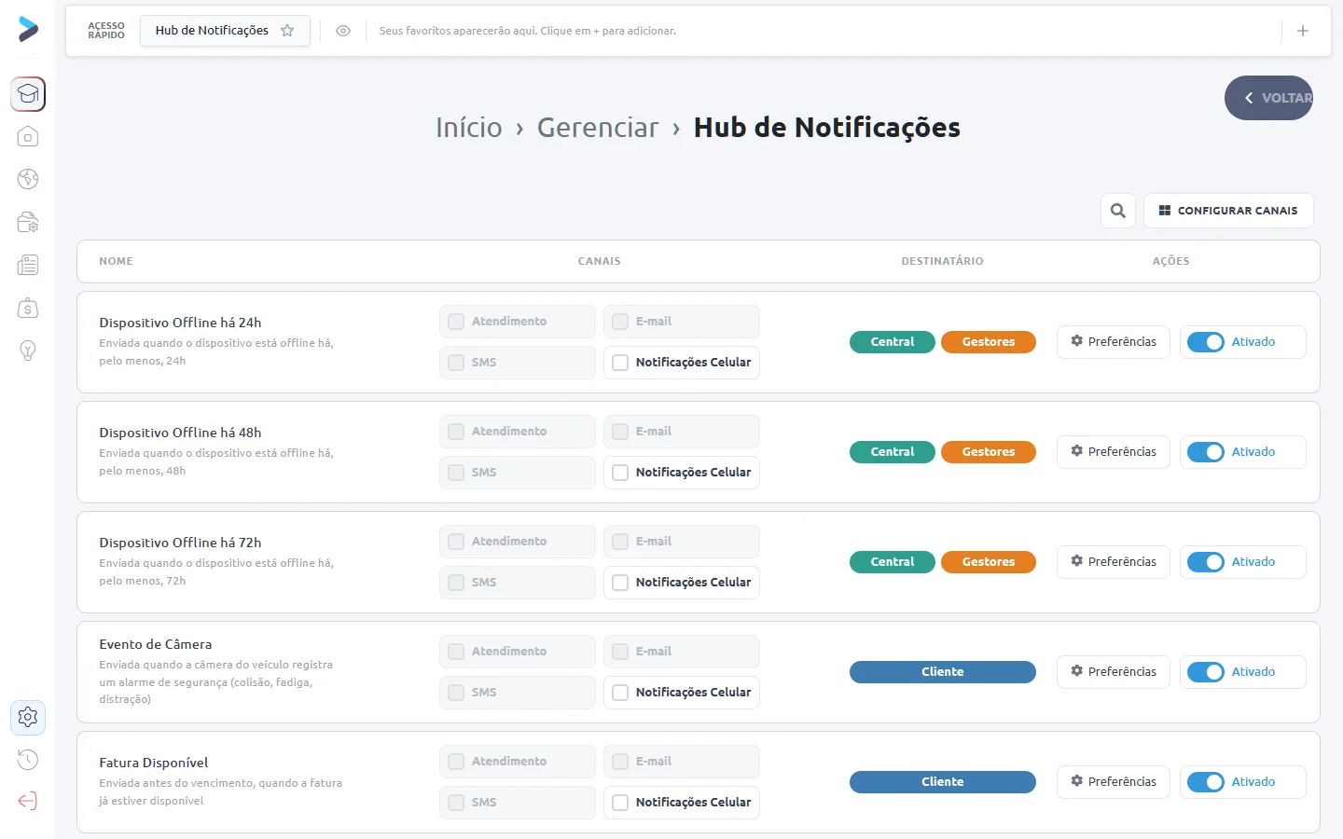
Task: Toggle the eye icon in quick access bar
Action: [x=343, y=31]
